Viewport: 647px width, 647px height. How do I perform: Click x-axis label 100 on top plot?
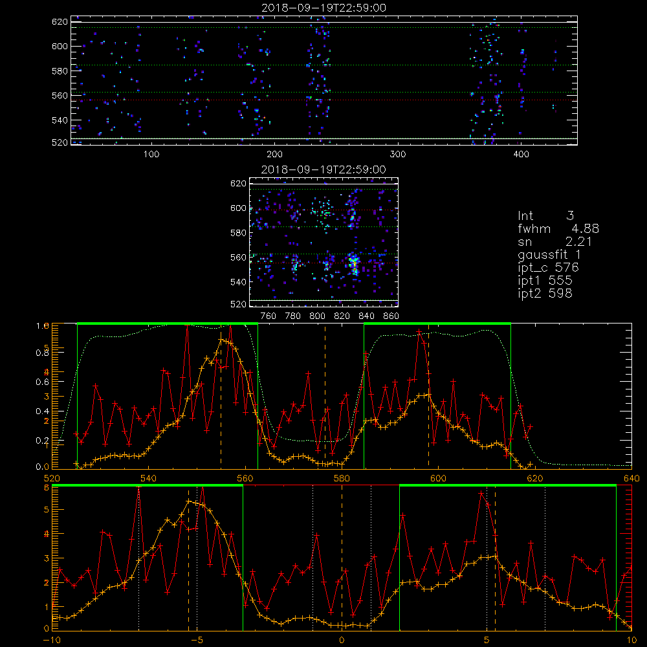151,155
